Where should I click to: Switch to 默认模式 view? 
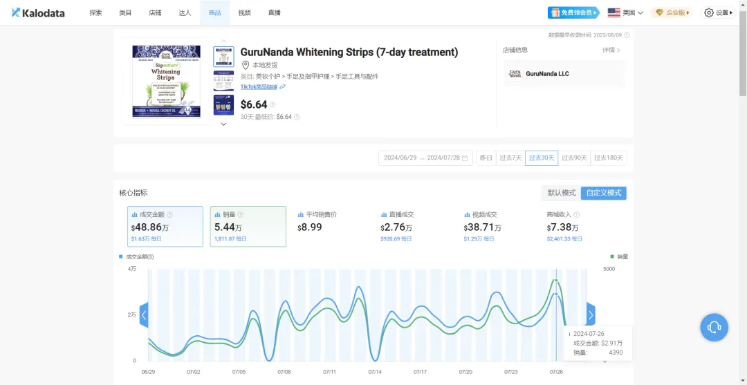(x=562, y=194)
